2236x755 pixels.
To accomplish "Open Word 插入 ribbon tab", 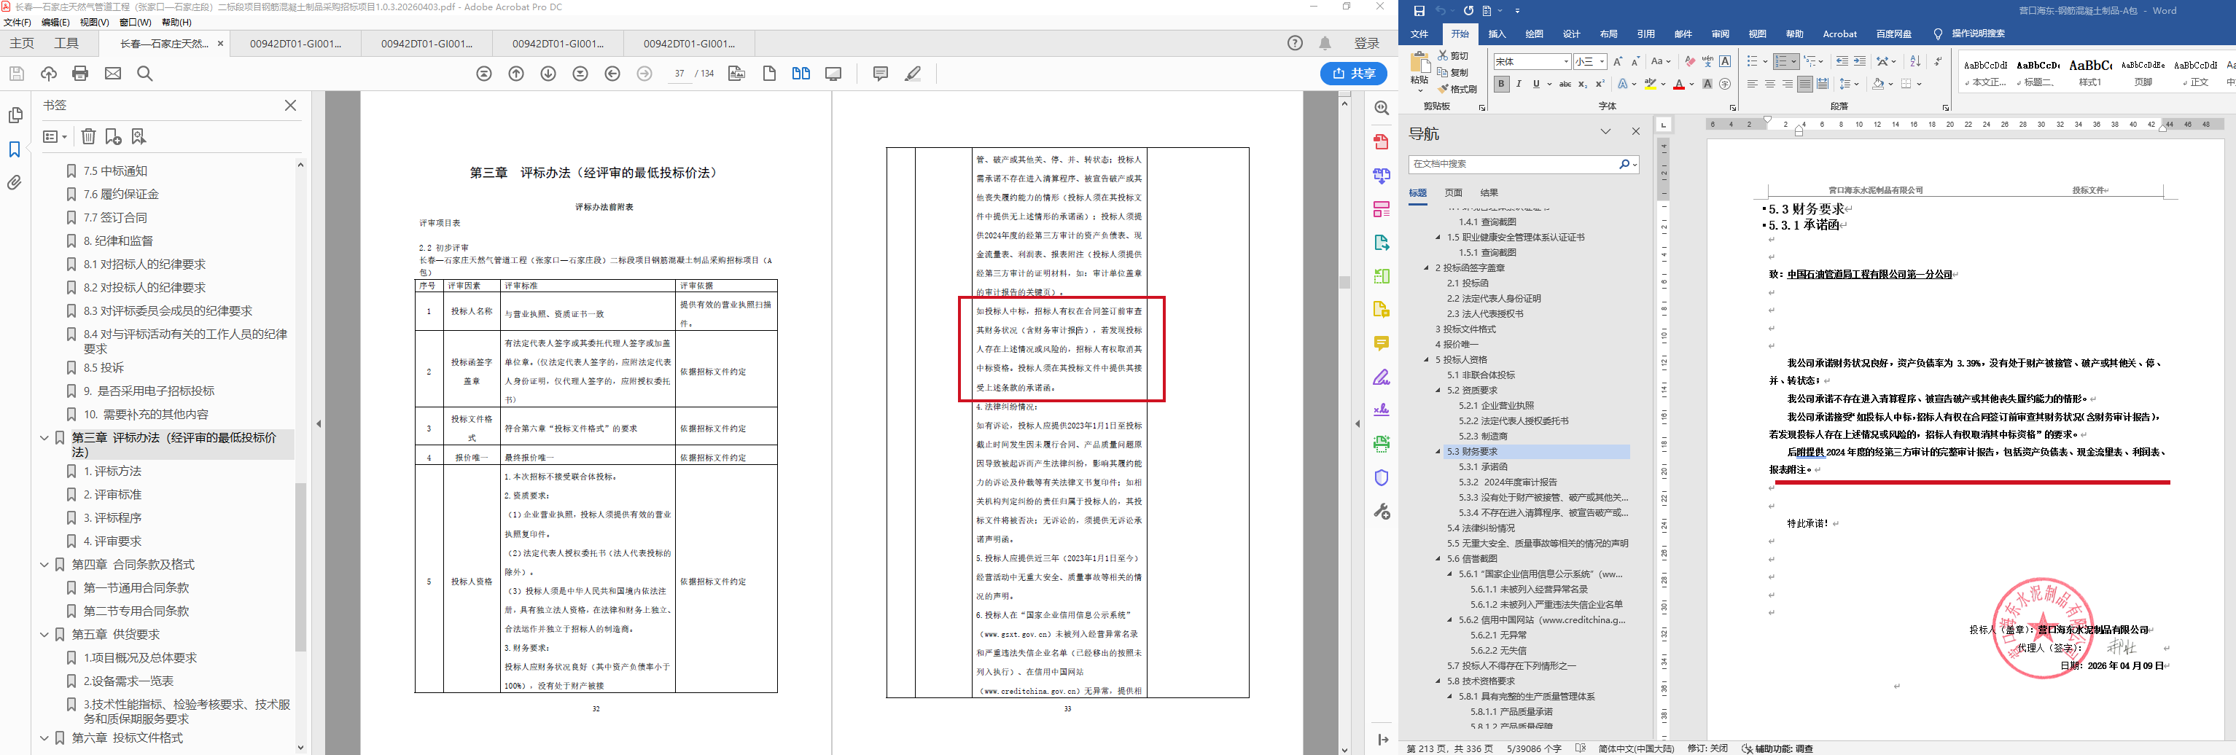I will click(1497, 34).
